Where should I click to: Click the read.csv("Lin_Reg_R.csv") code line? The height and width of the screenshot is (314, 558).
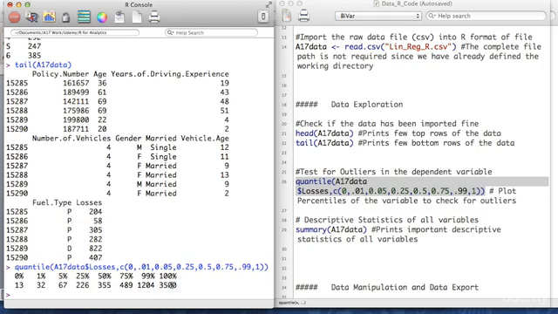376,47
